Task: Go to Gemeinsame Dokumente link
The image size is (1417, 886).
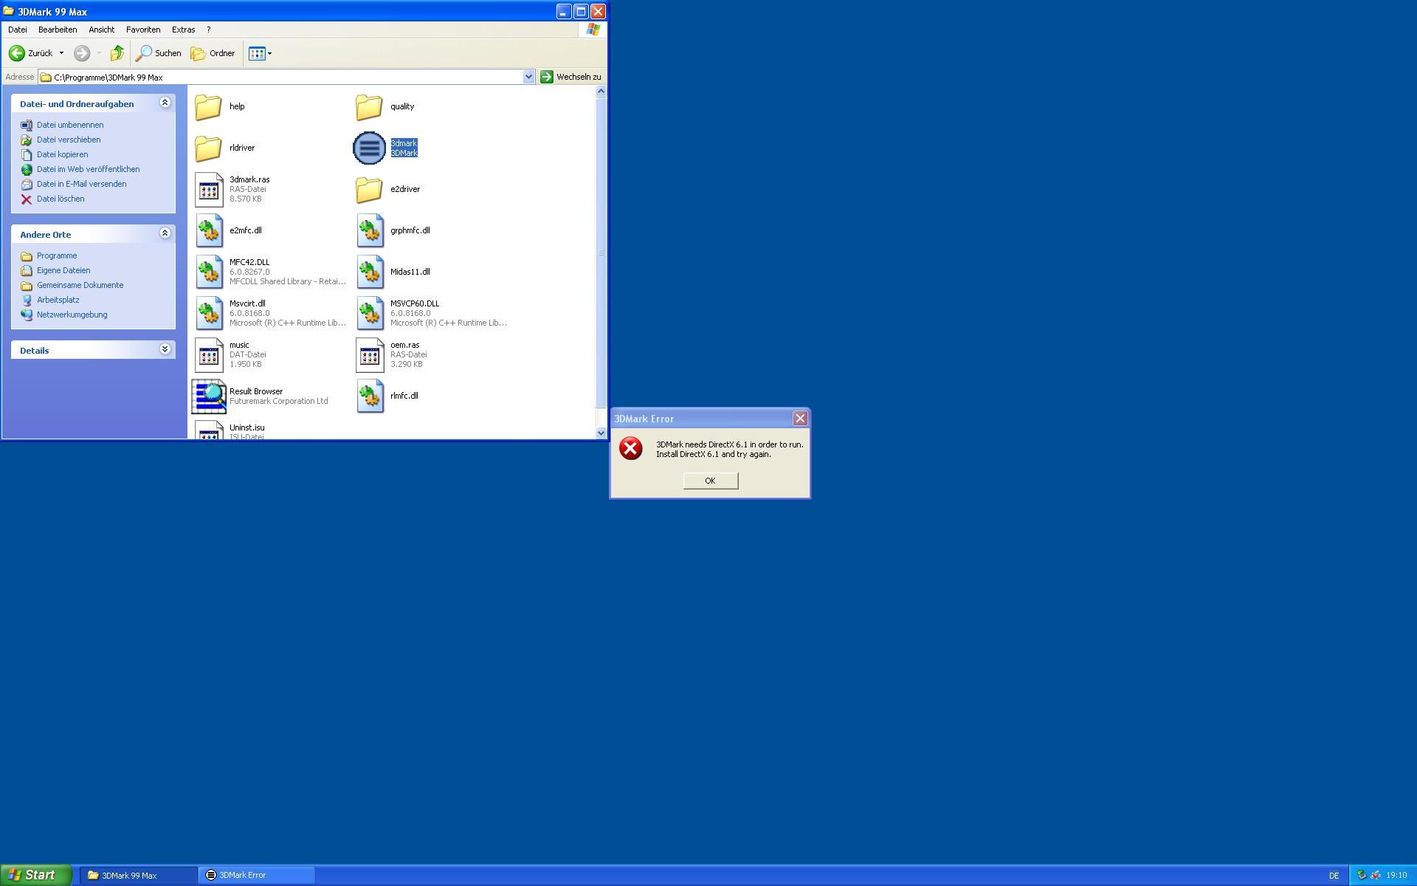Action: click(x=80, y=285)
